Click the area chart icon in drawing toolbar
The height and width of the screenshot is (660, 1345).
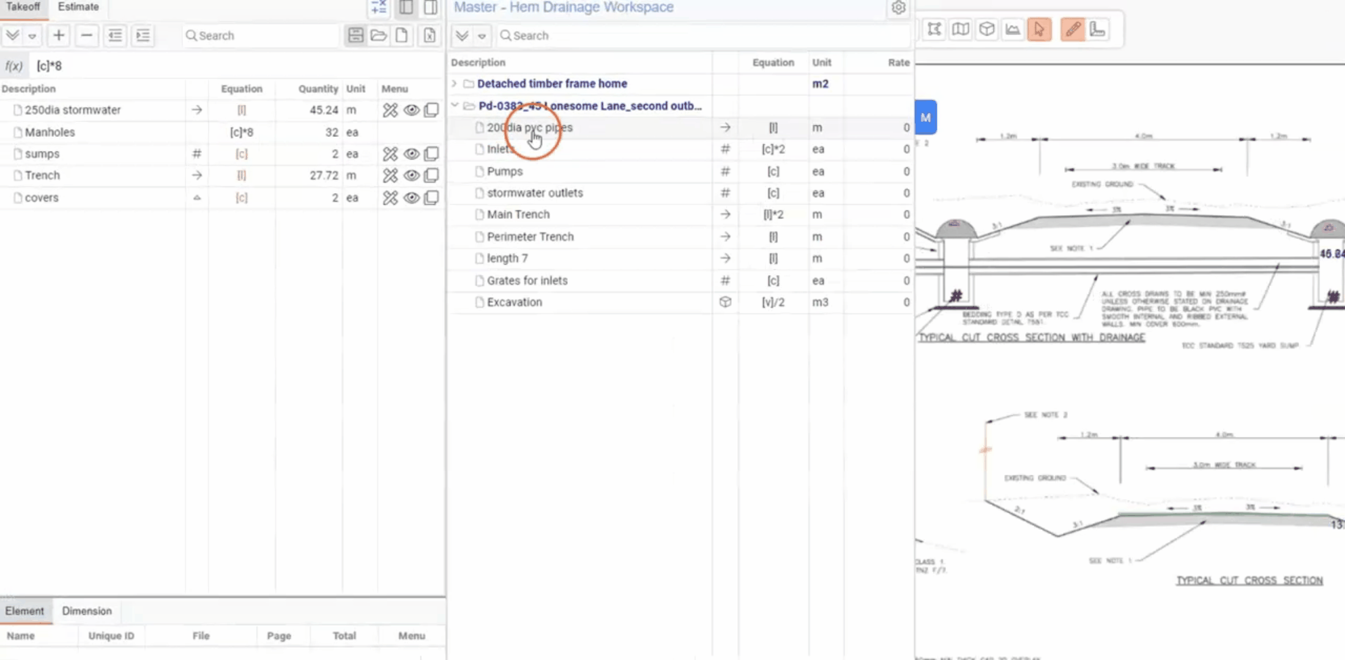tap(1013, 29)
